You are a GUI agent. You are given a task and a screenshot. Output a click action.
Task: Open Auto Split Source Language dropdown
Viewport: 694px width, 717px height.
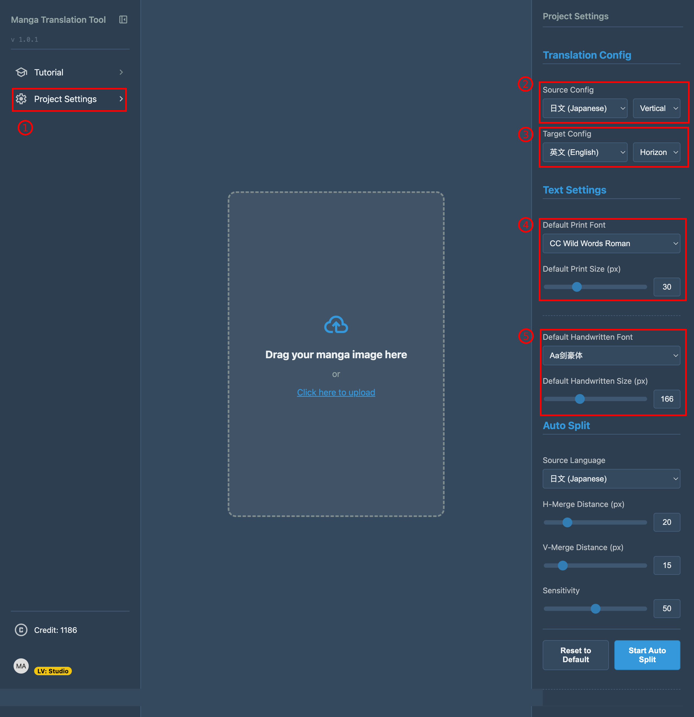(x=611, y=478)
